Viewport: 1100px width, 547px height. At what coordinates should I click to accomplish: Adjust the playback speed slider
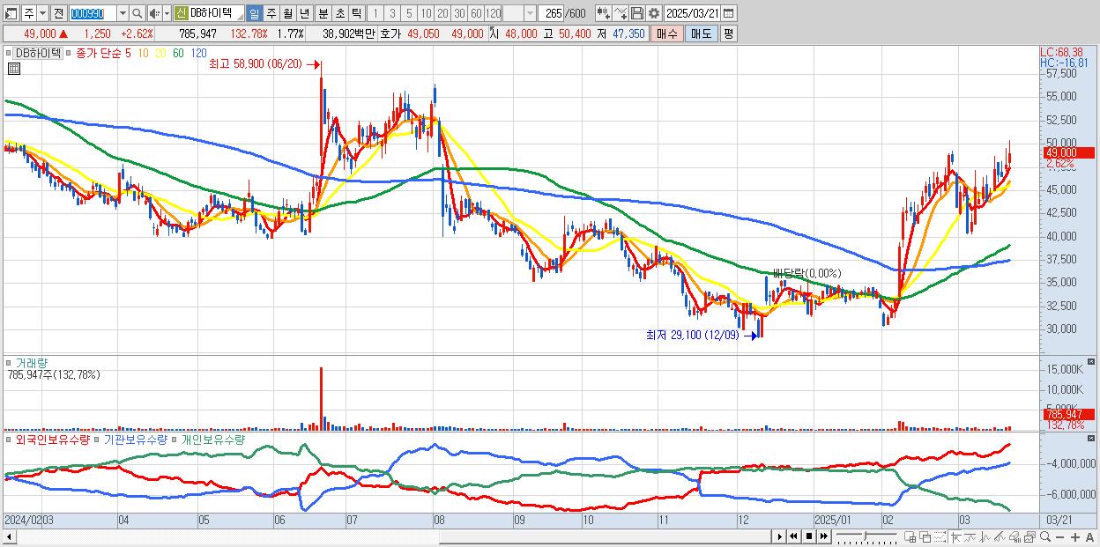865,536
